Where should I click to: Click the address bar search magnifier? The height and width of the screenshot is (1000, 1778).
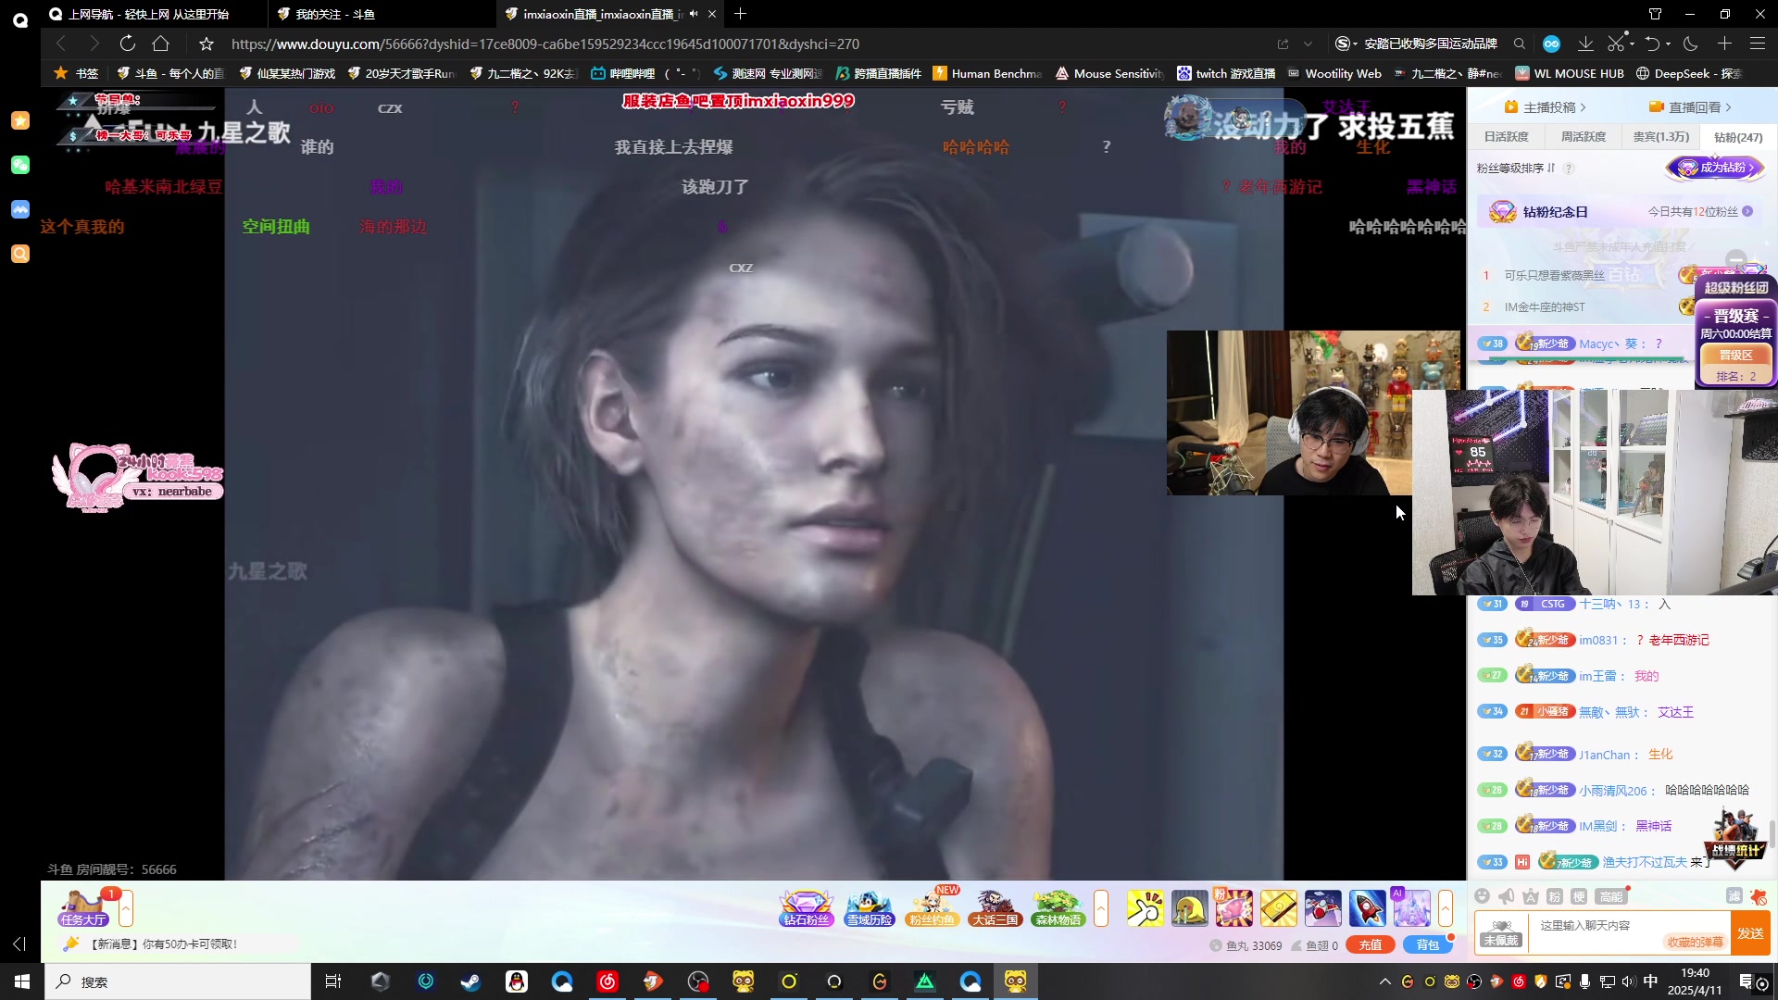click(1520, 44)
